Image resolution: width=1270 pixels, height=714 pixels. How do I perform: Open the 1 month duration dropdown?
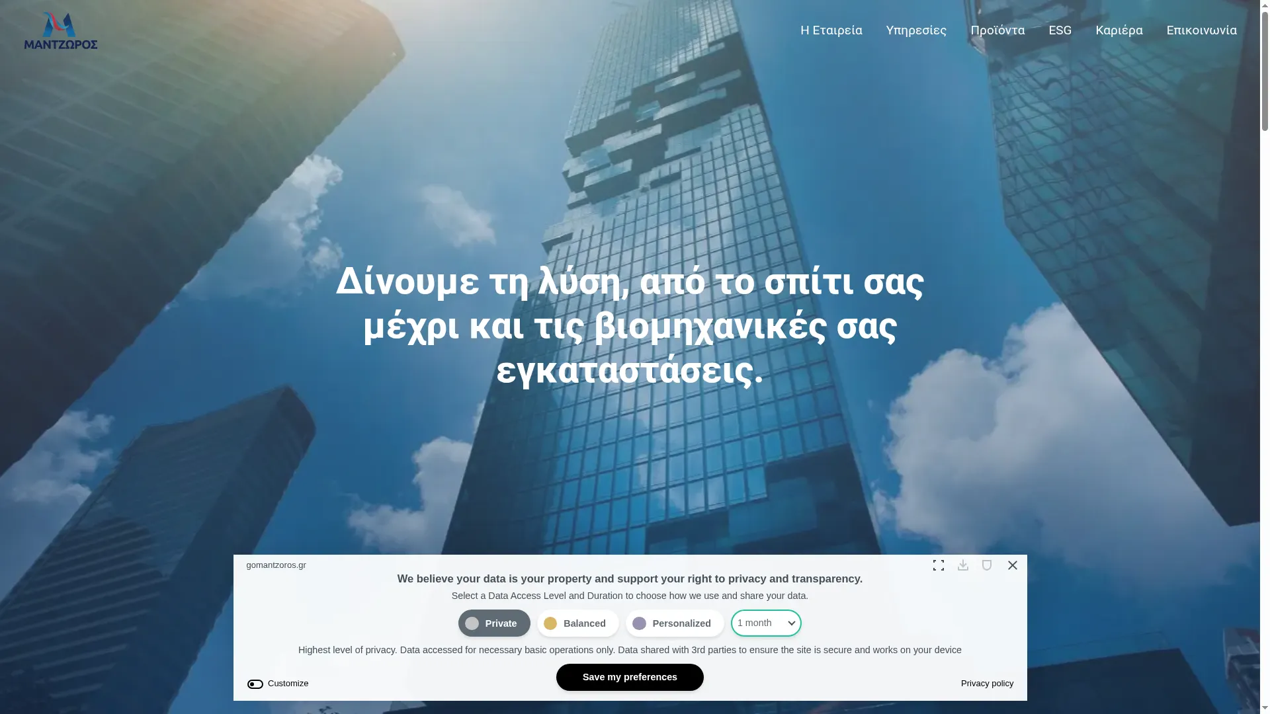point(766,623)
